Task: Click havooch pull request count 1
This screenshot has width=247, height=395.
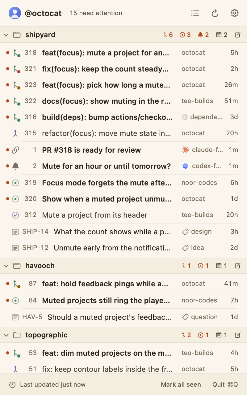Action: tap(186, 266)
